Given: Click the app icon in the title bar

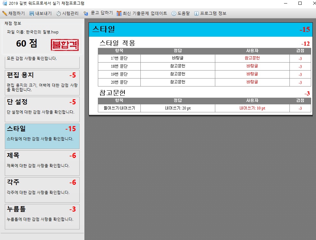Looking at the screenshot, I should pos(4,3).
